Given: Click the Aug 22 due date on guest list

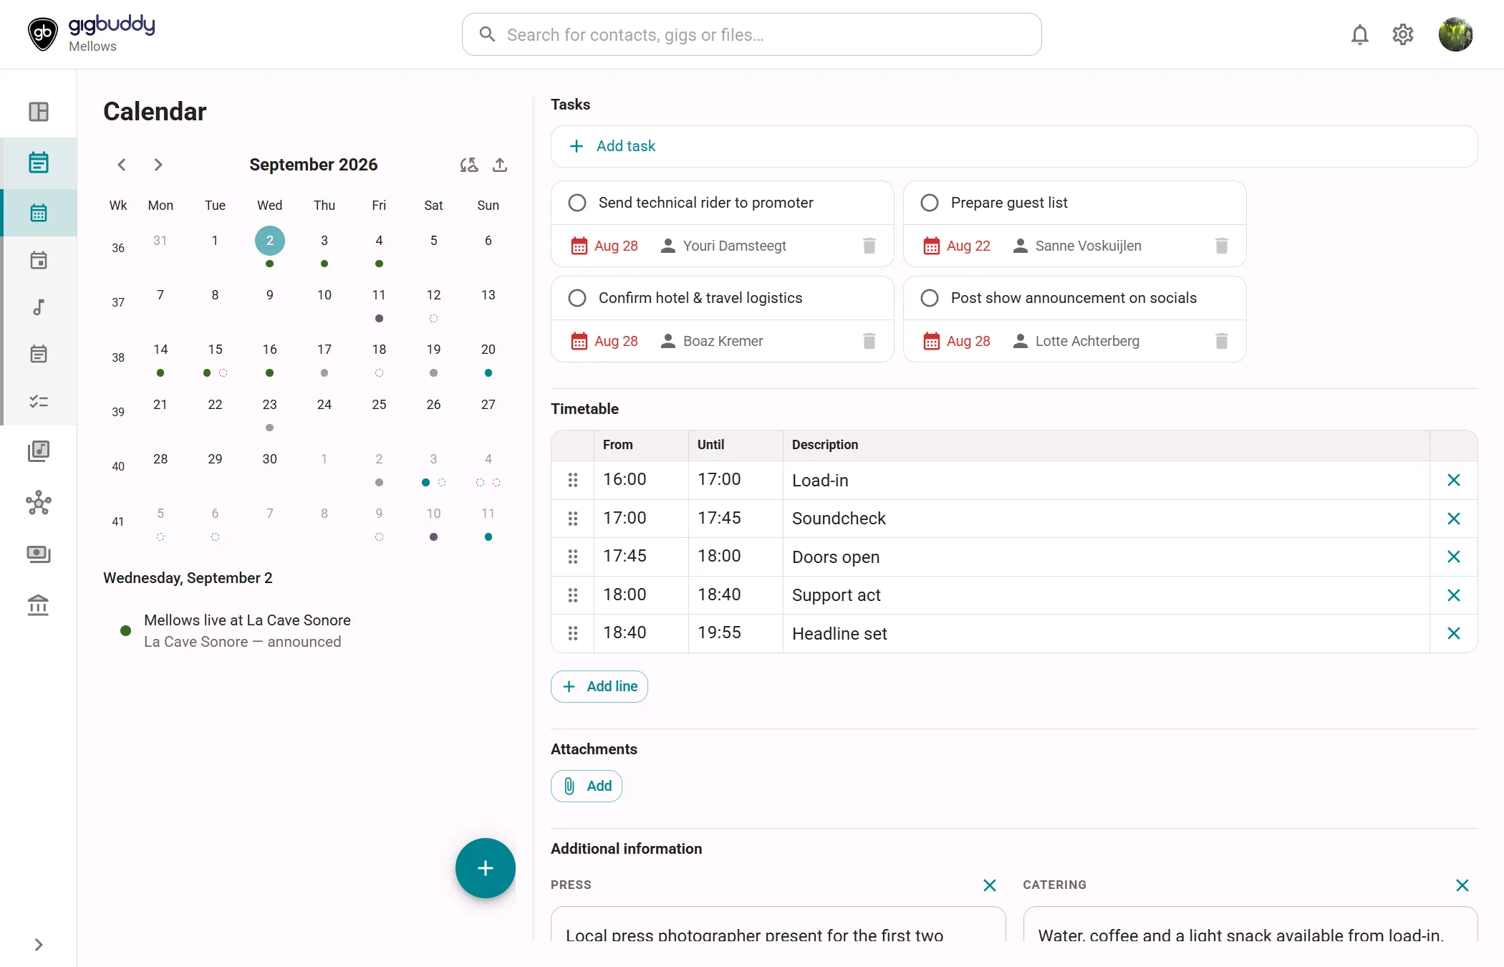Looking at the screenshot, I should (x=957, y=246).
